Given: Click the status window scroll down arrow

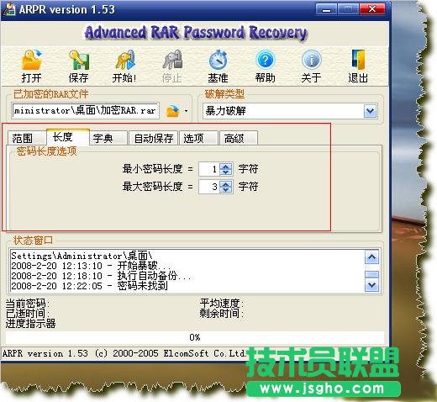Looking at the screenshot, I should [371, 285].
